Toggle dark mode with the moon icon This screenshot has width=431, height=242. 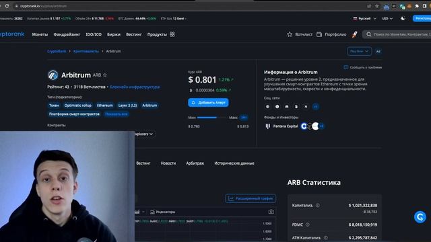pyautogui.click(x=403, y=18)
